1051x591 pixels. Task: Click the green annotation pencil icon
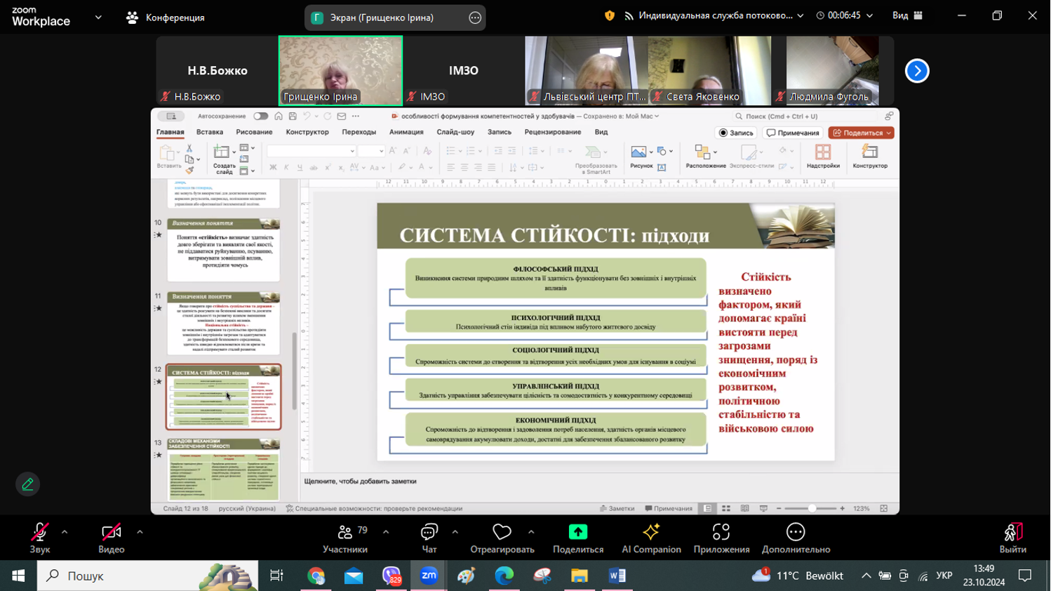27,484
